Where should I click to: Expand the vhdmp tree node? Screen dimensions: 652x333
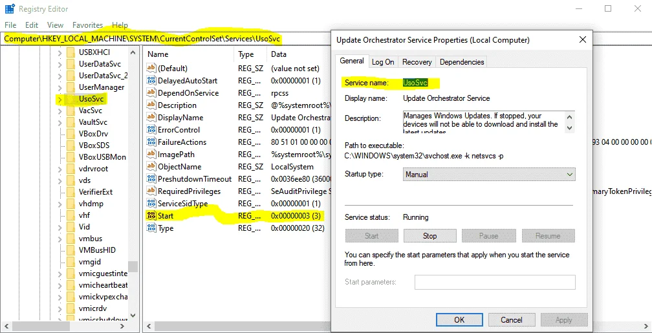point(60,204)
